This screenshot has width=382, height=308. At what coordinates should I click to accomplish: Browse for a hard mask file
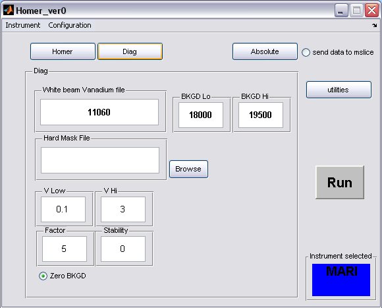coord(188,169)
